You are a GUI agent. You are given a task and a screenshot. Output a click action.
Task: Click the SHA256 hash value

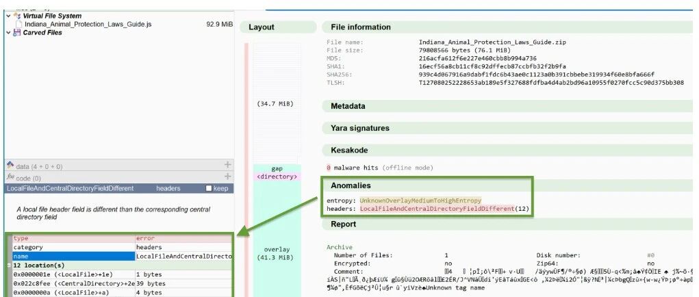(536, 75)
